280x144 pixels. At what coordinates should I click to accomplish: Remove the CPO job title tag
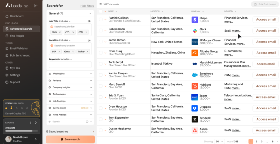tap(86, 32)
